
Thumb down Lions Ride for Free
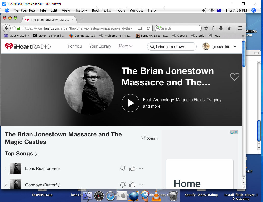(123, 168)
